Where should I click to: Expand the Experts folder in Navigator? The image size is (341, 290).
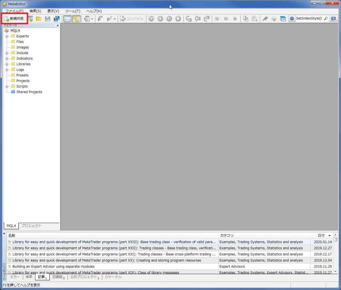(7, 36)
